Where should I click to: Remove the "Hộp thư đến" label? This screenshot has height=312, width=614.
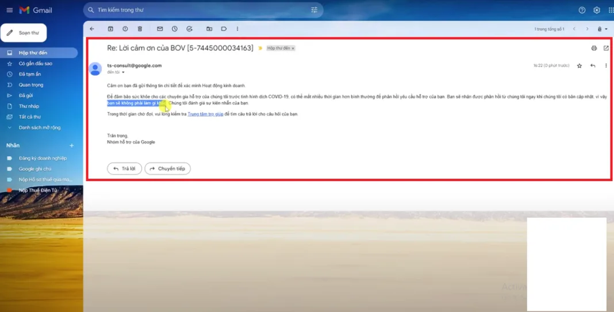click(293, 48)
